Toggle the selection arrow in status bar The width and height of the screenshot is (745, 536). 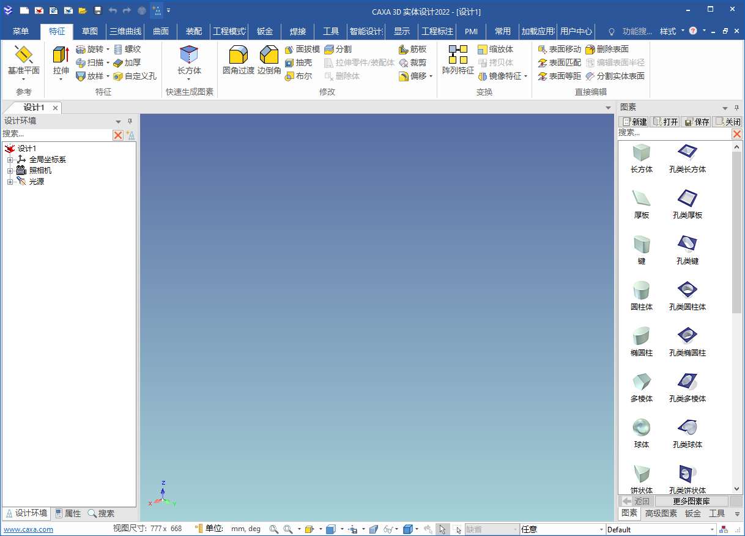[442, 529]
